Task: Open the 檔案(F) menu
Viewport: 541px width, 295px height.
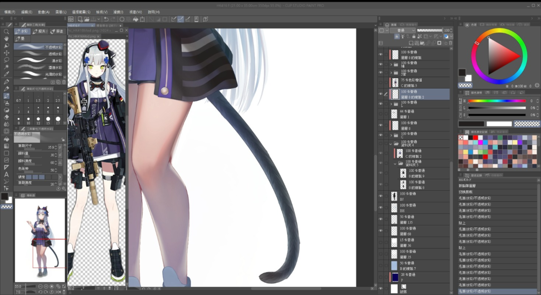Action: pyautogui.click(x=10, y=12)
